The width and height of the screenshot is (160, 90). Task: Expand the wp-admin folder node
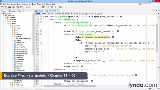[6, 17]
